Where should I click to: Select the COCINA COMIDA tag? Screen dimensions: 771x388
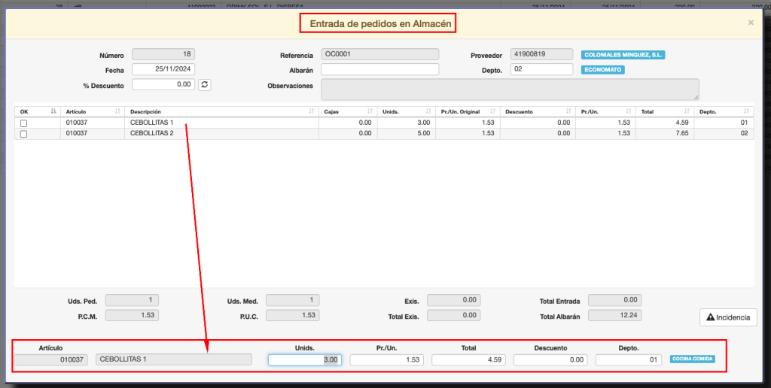tap(693, 359)
